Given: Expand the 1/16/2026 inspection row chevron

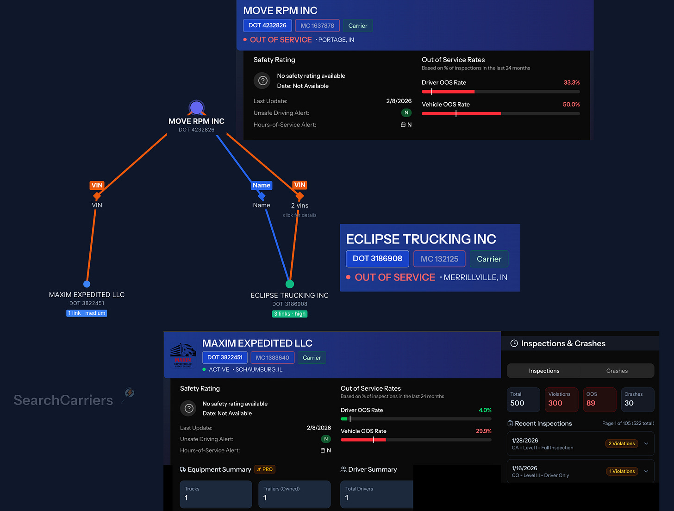Looking at the screenshot, I should (646, 471).
